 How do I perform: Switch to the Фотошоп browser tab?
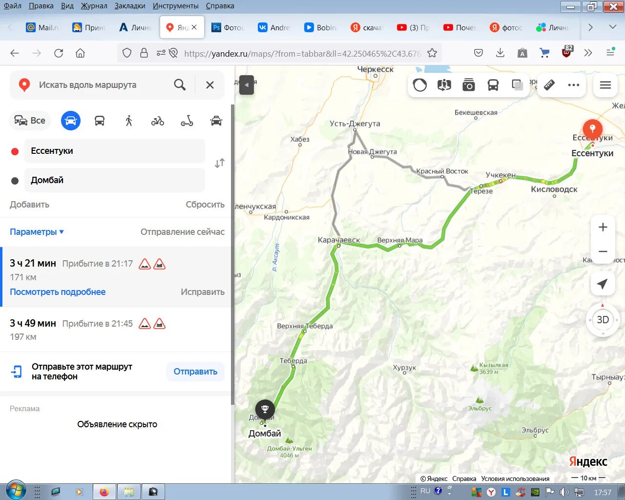[x=228, y=27]
